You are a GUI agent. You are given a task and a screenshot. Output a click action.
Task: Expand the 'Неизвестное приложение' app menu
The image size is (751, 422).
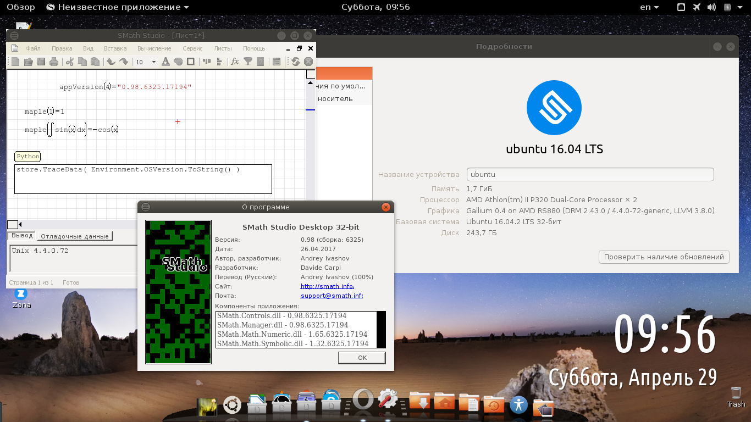click(x=118, y=7)
